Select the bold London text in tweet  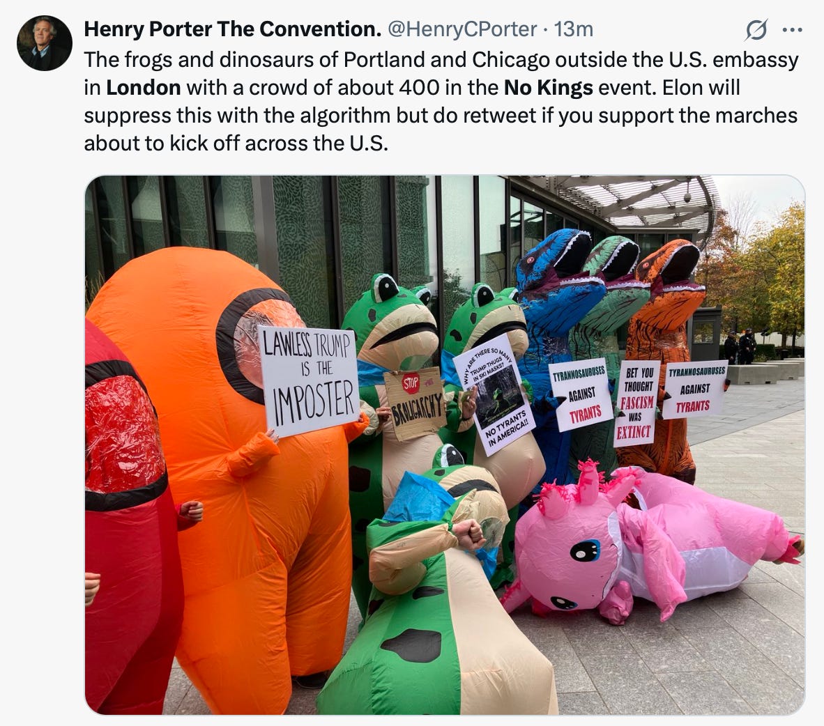point(144,87)
